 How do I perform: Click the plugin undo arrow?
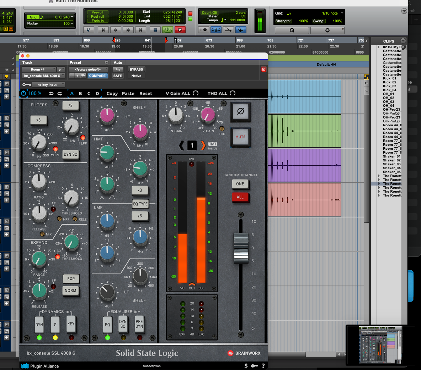[51, 94]
